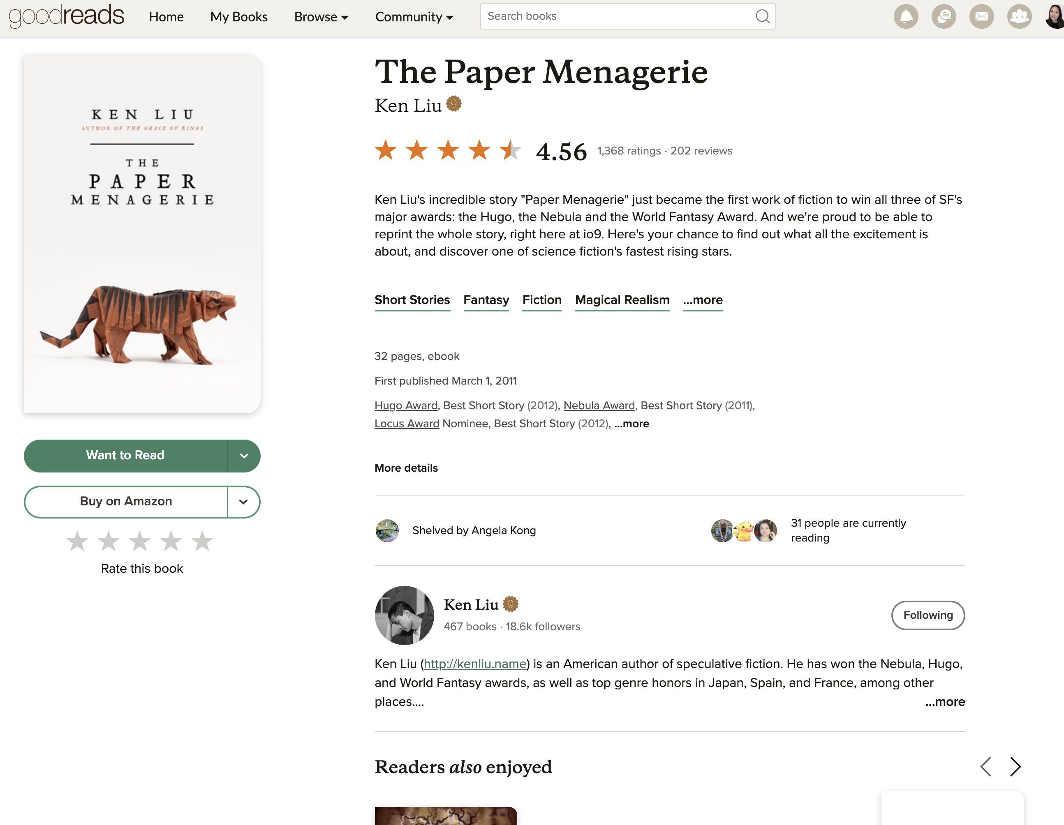The height and width of the screenshot is (825, 1064).
Task: Open the Locus Award link
Action: coord(407,424)
